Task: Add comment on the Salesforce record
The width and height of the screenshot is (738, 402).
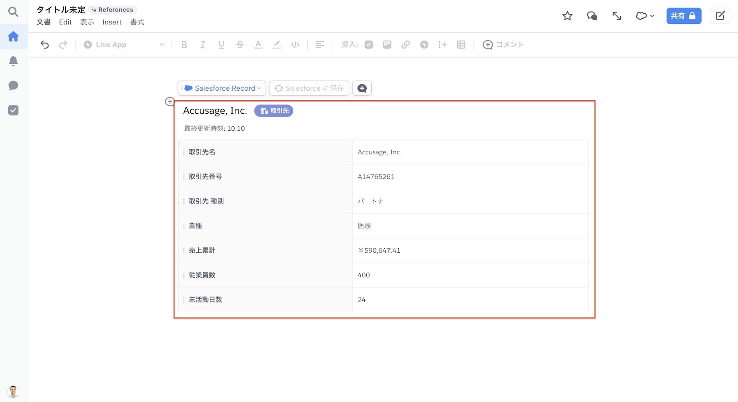Action: click(362, 88)
